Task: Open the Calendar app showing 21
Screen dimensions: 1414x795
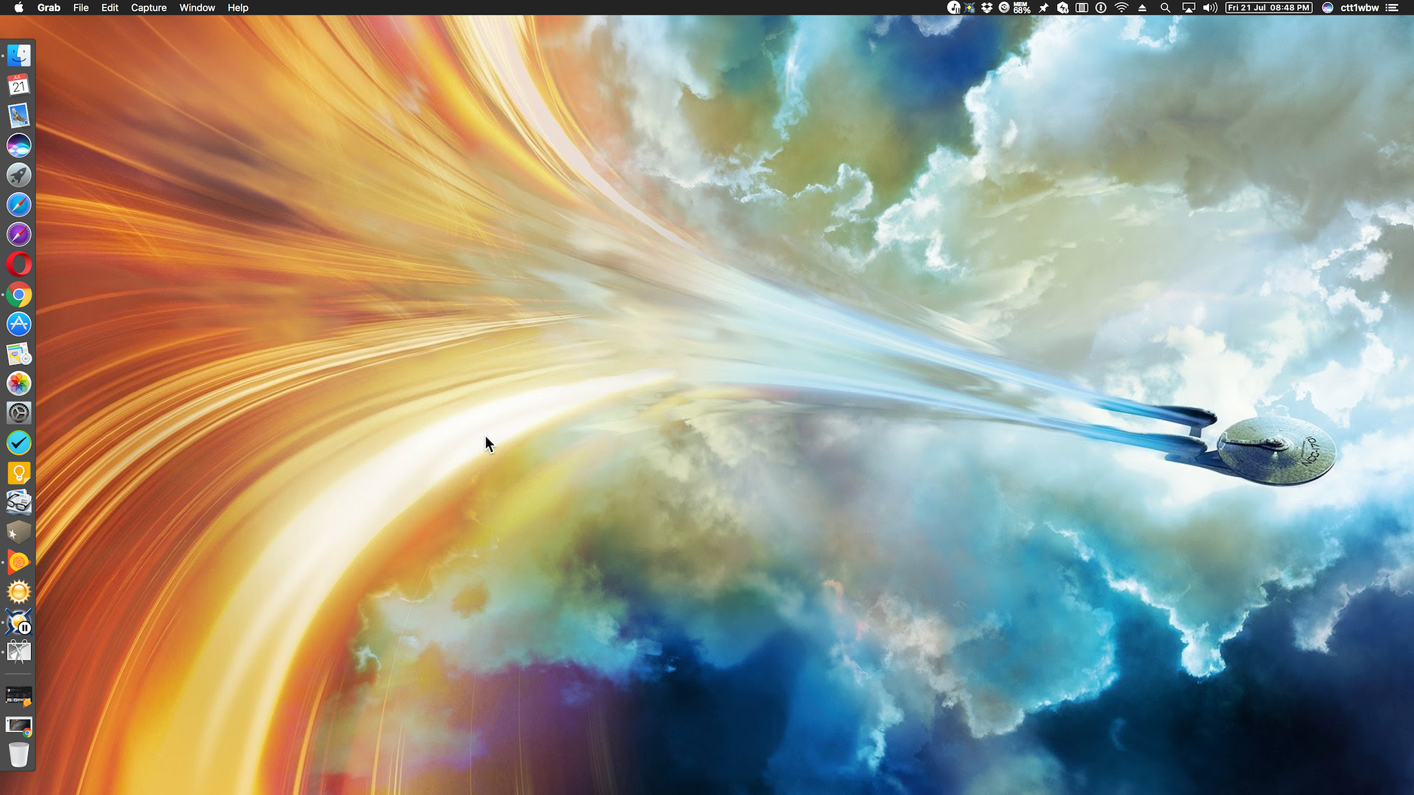Action: tap(19, 85)
